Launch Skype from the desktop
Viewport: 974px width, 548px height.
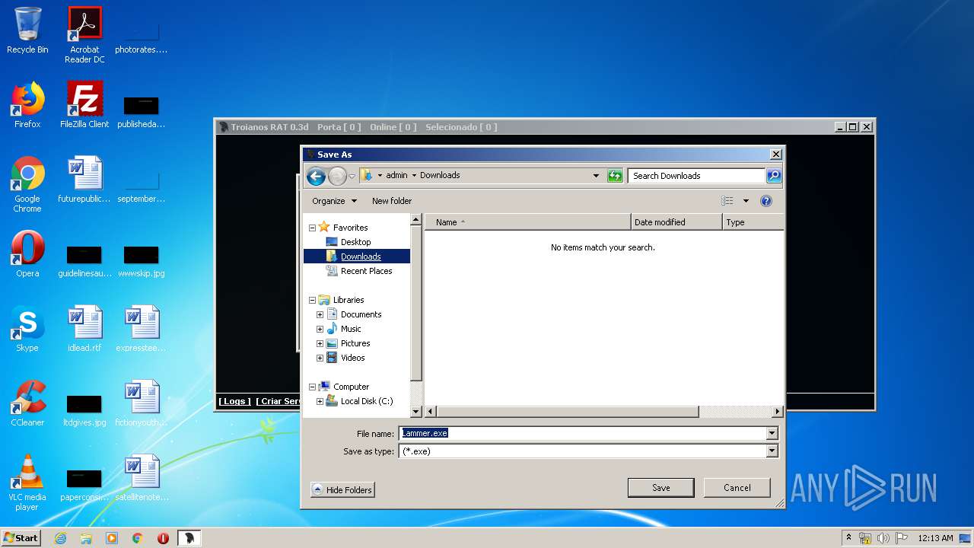coord(27,329)
